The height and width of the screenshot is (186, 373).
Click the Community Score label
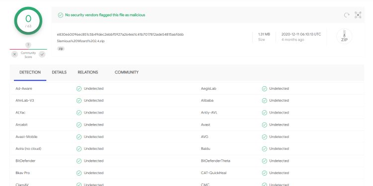[28, 55]
